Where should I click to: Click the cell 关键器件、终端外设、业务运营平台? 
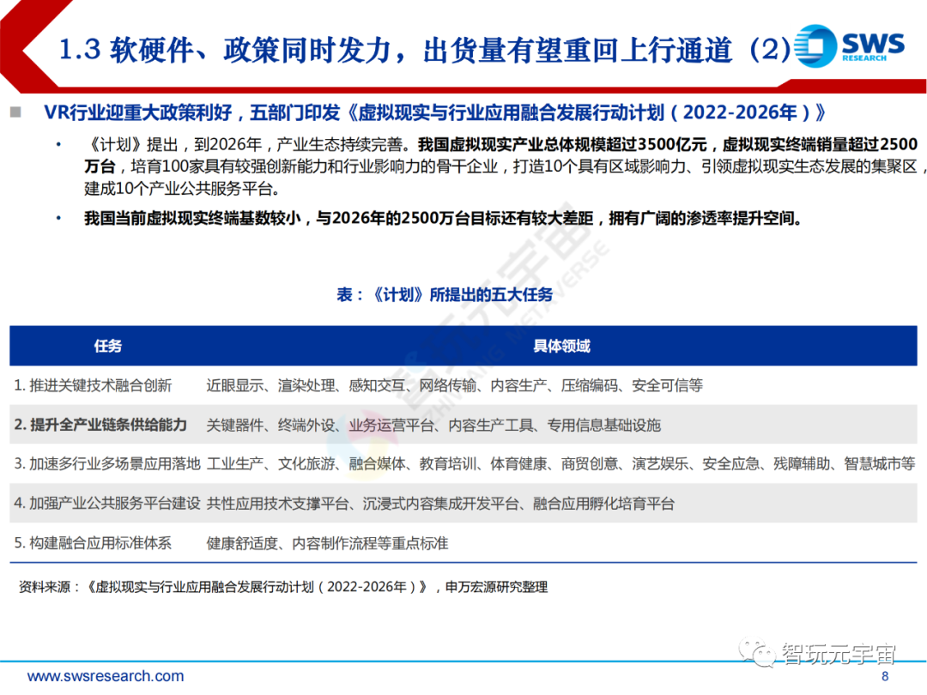(433, 425)
